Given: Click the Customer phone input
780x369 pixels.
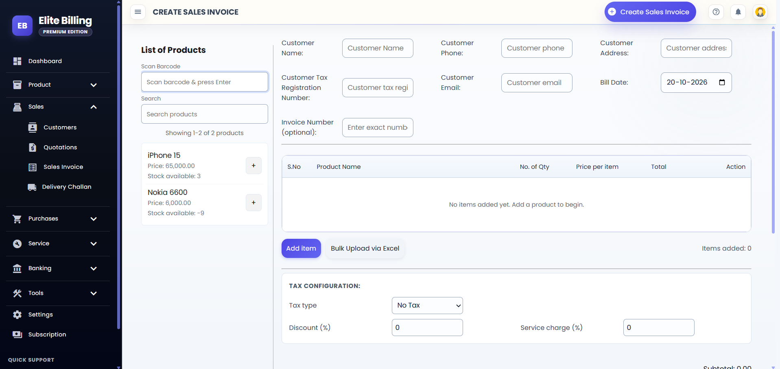Looking at the screenshot, I should click(537, 48).
